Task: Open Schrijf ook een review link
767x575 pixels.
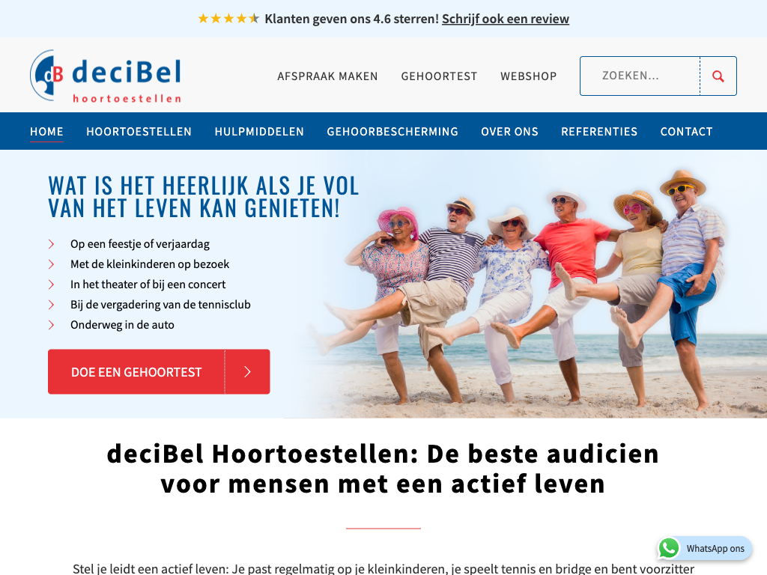Action: click(x=506, y=19)
